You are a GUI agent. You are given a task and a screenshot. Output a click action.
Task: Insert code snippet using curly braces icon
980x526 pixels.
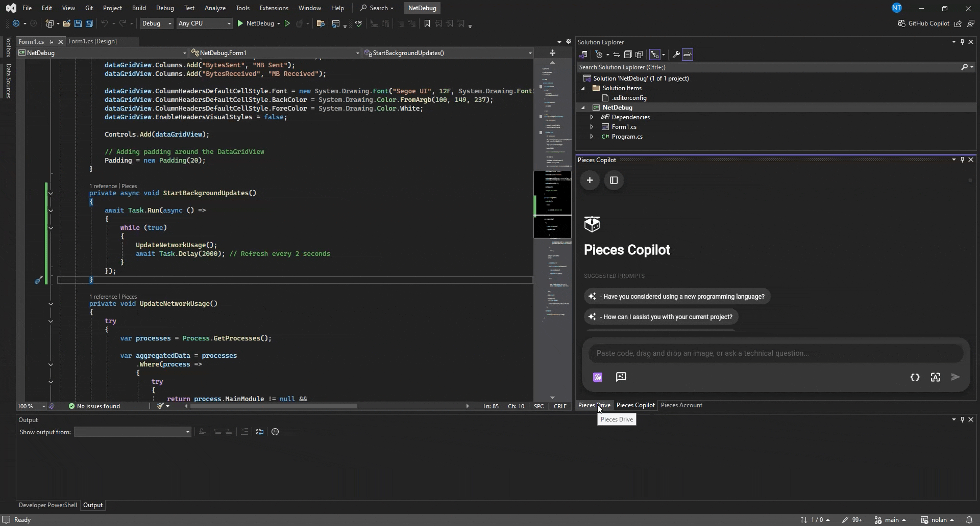click(915, 377)
